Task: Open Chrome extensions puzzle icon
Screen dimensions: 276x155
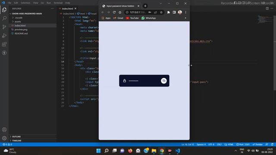Action: (169, 12)
